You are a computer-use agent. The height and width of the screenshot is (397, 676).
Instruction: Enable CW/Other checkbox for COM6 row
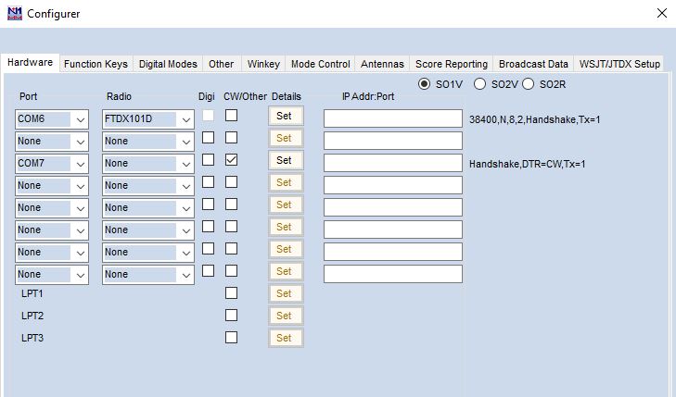click(x=231, y=115)
